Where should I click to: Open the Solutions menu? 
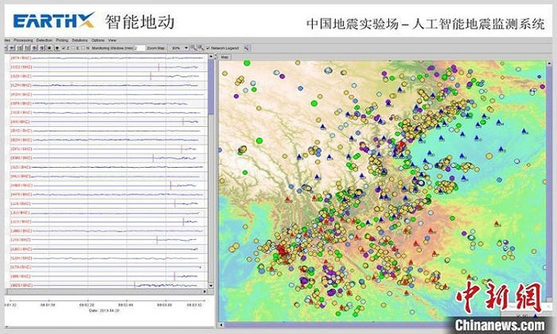[x=79, y=40]
